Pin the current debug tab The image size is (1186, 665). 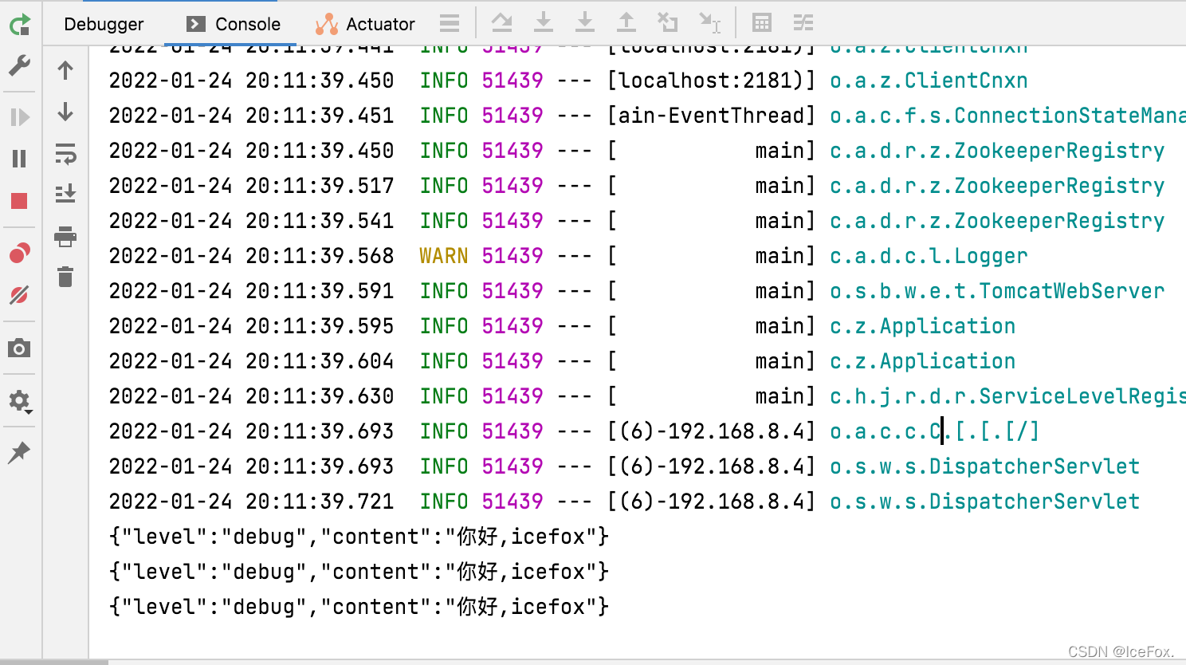19,453
